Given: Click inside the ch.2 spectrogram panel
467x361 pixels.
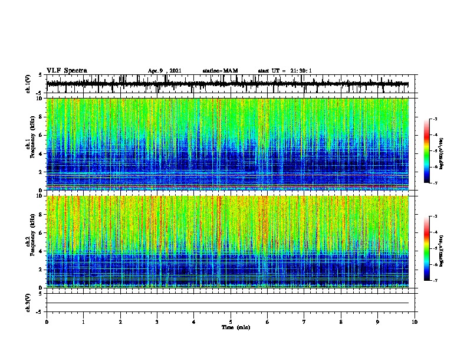Looking at the screenshot, I should (x=228, y=242).
